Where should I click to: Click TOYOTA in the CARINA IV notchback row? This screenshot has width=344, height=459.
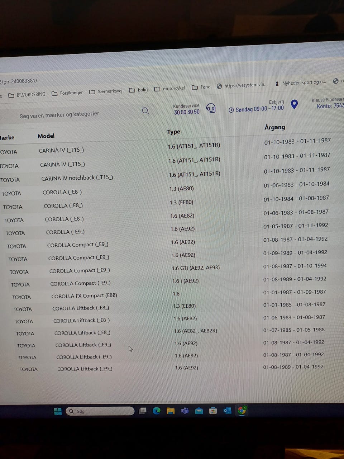[10, 180]
